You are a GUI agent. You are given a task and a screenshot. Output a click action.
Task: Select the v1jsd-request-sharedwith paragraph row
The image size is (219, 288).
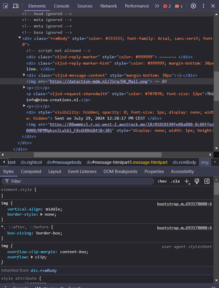pyautogui.click(x=120, y=97)
